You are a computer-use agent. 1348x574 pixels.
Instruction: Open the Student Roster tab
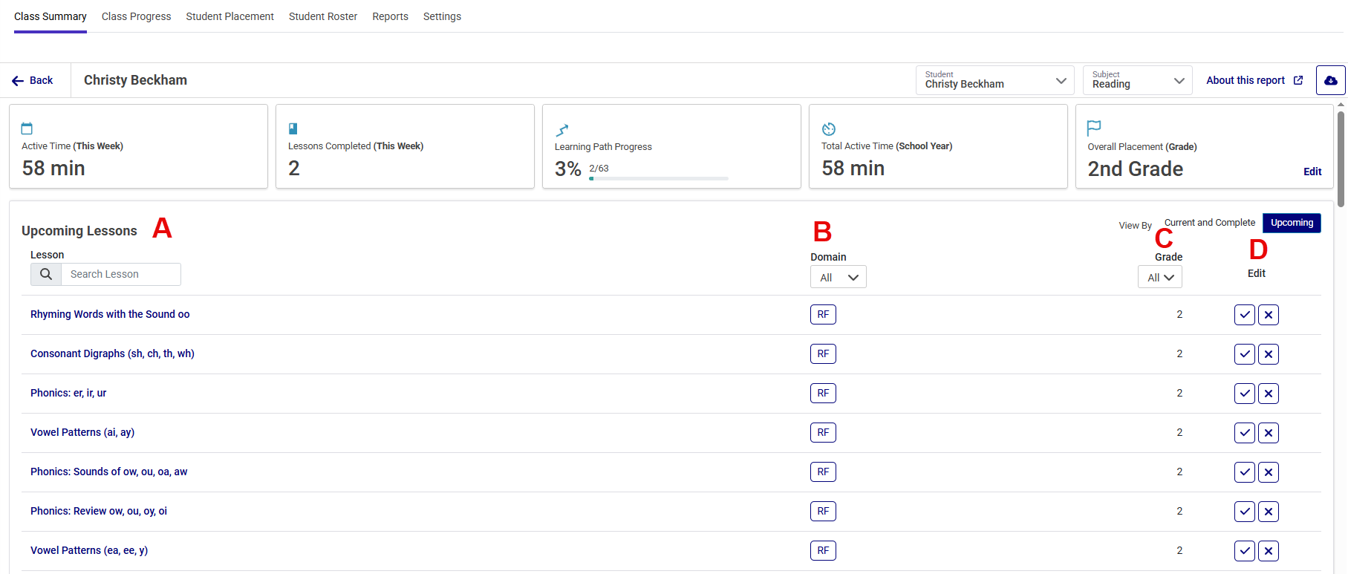[322, 16]
